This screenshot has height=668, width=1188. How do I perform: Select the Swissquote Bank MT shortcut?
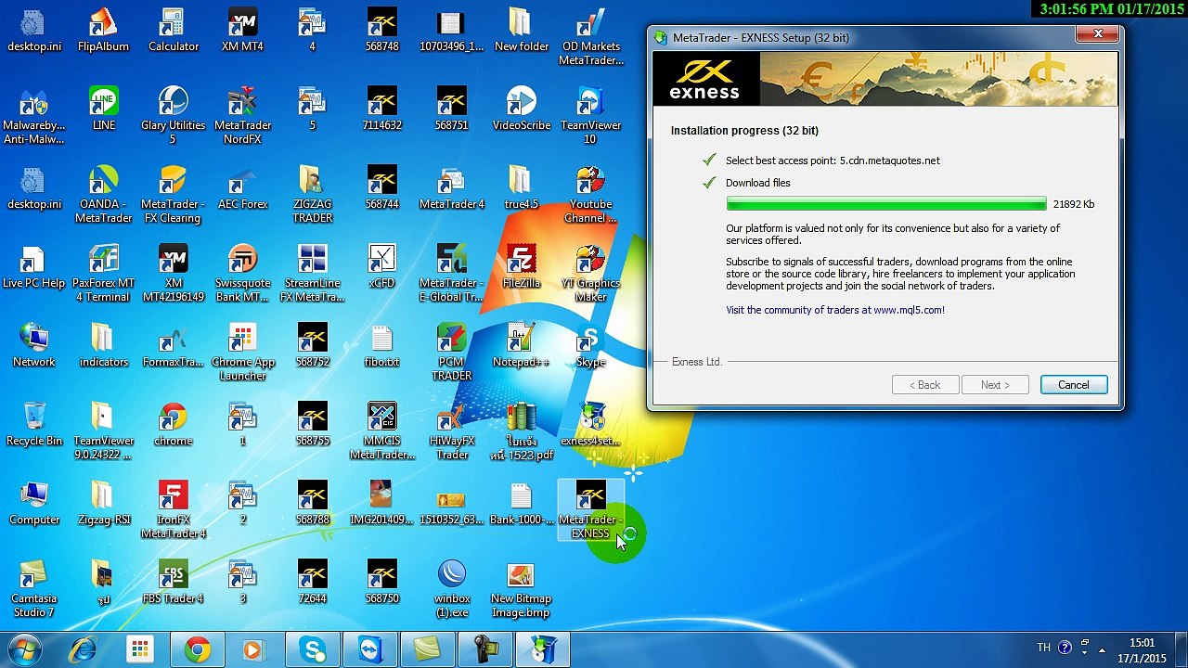242,274
